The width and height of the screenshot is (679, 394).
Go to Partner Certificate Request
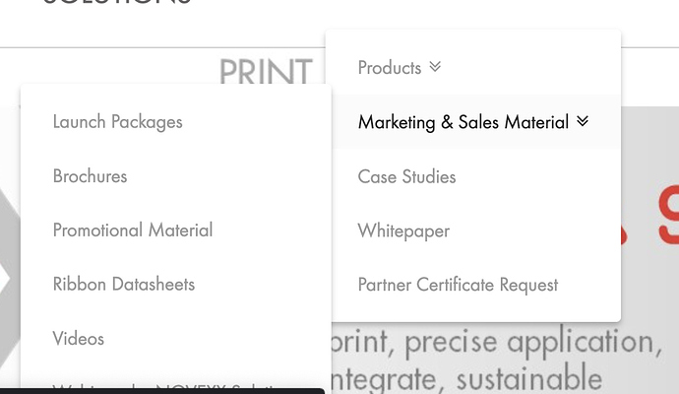point(458,286)
